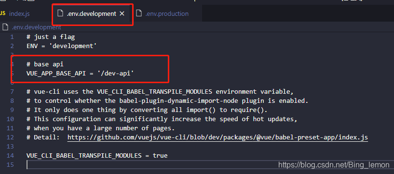Click the '# base api' comment line
394x174 pixels.
coord(45,64)
